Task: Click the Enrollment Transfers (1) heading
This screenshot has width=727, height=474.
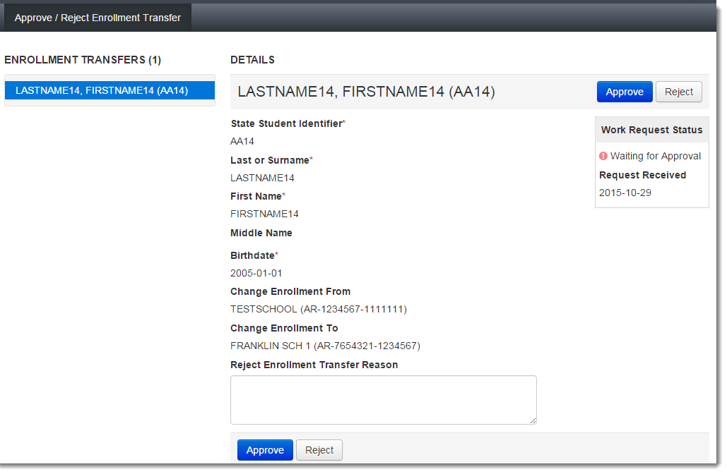Action: coord(83,60)
